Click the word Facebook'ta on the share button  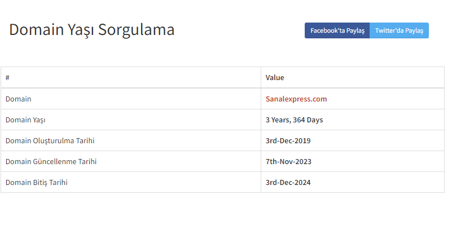tap(324, 30)
